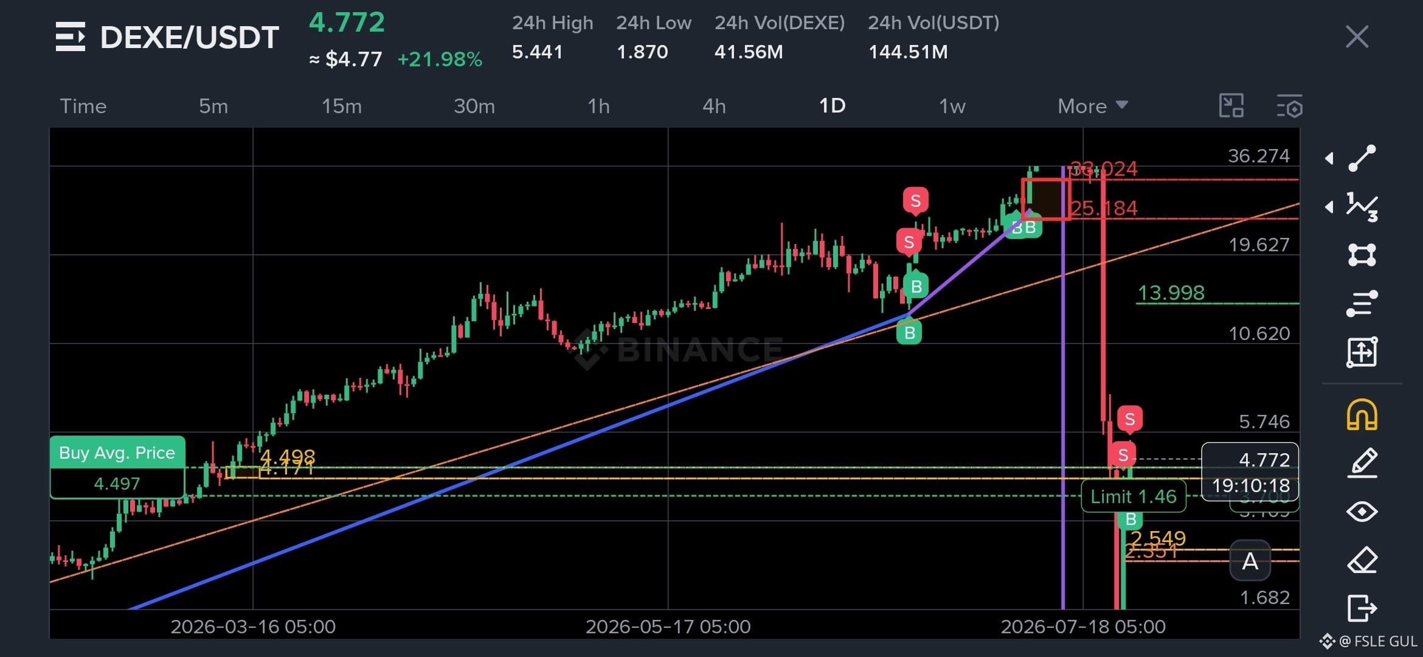1423x657 pixels.
Task: Toggle the magnet snap mode
Action: [x=1362, y=415]
